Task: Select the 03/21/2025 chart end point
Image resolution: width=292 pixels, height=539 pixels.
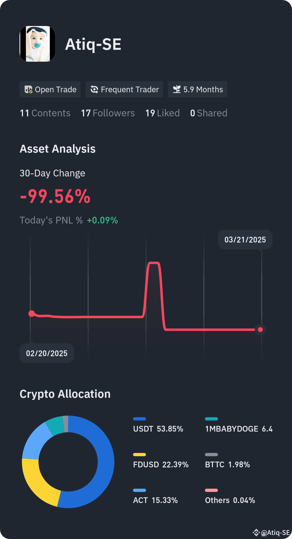Action: pos(260,330)
